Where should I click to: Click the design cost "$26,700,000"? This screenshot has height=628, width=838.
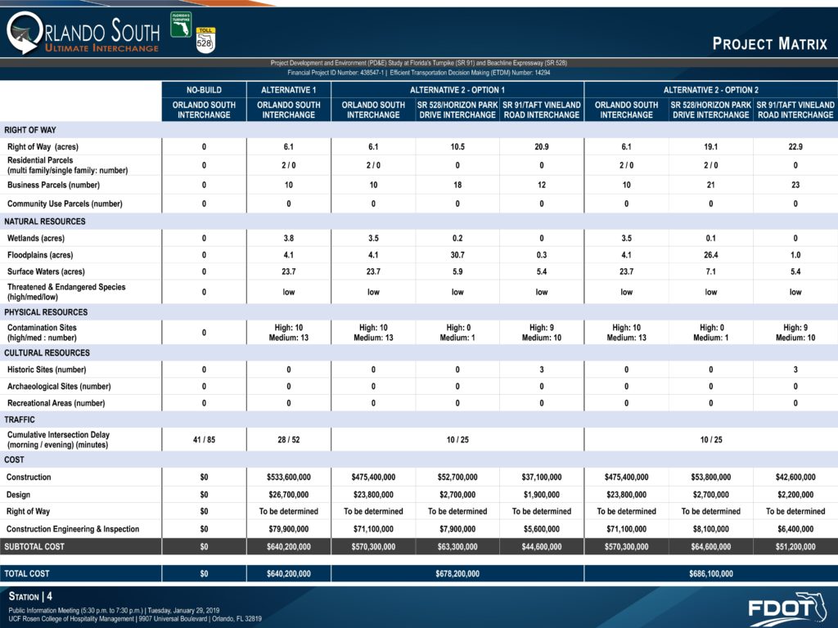289,495
